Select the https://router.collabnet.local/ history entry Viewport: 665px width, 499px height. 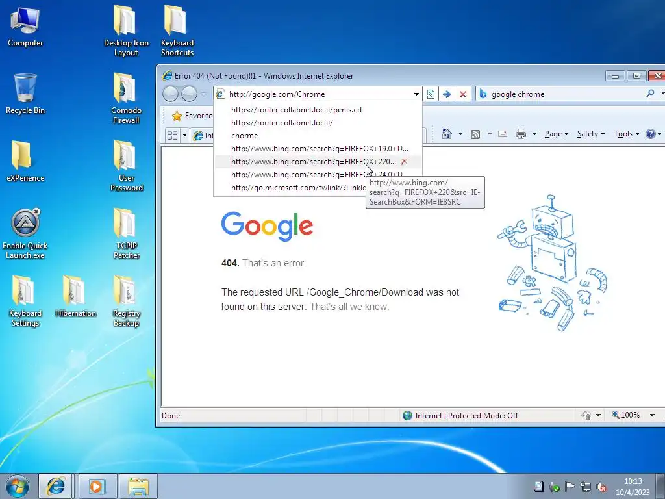[318, 123]
